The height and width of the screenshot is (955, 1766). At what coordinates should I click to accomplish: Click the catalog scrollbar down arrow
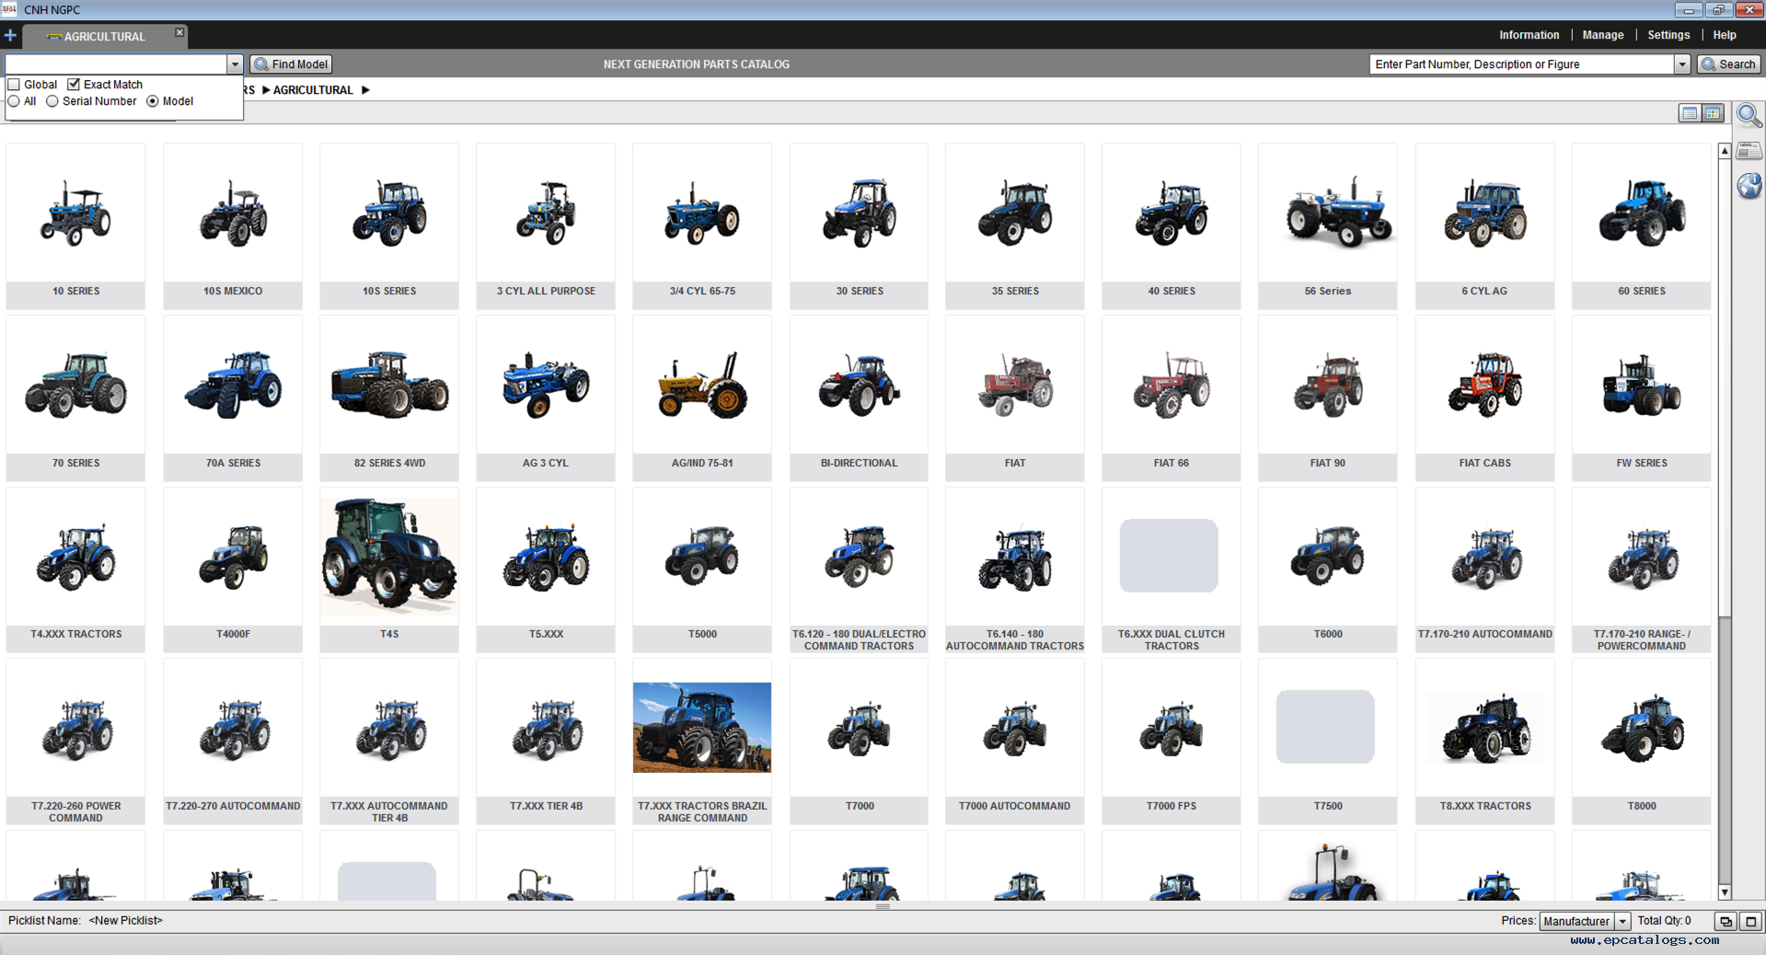click(1725, 892)
